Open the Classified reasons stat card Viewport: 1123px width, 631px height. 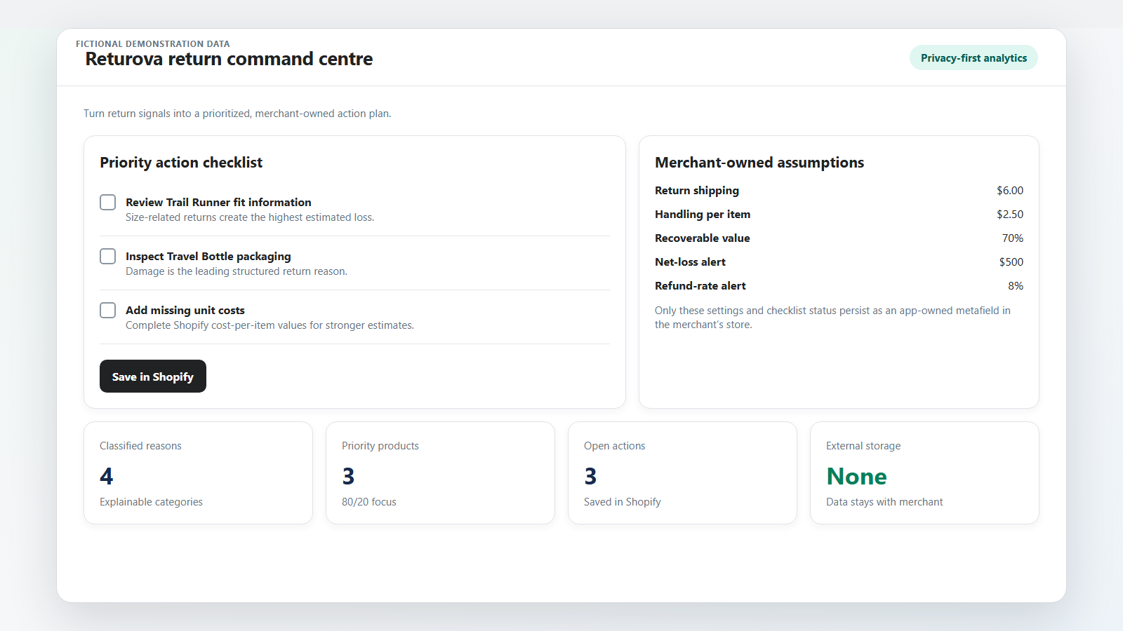click(x=198, y=473)
